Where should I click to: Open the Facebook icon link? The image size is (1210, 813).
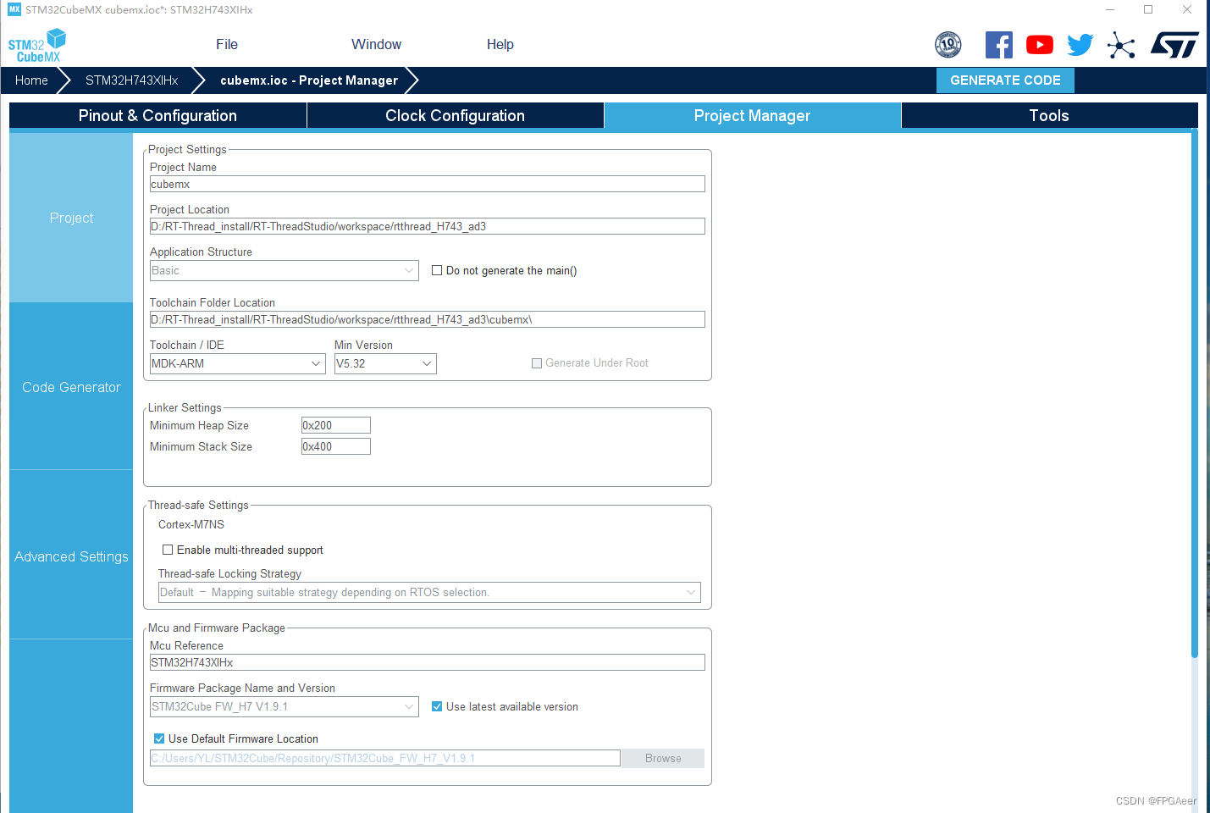(999, 45)
